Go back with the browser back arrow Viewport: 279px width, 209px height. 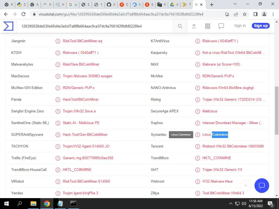6,14
